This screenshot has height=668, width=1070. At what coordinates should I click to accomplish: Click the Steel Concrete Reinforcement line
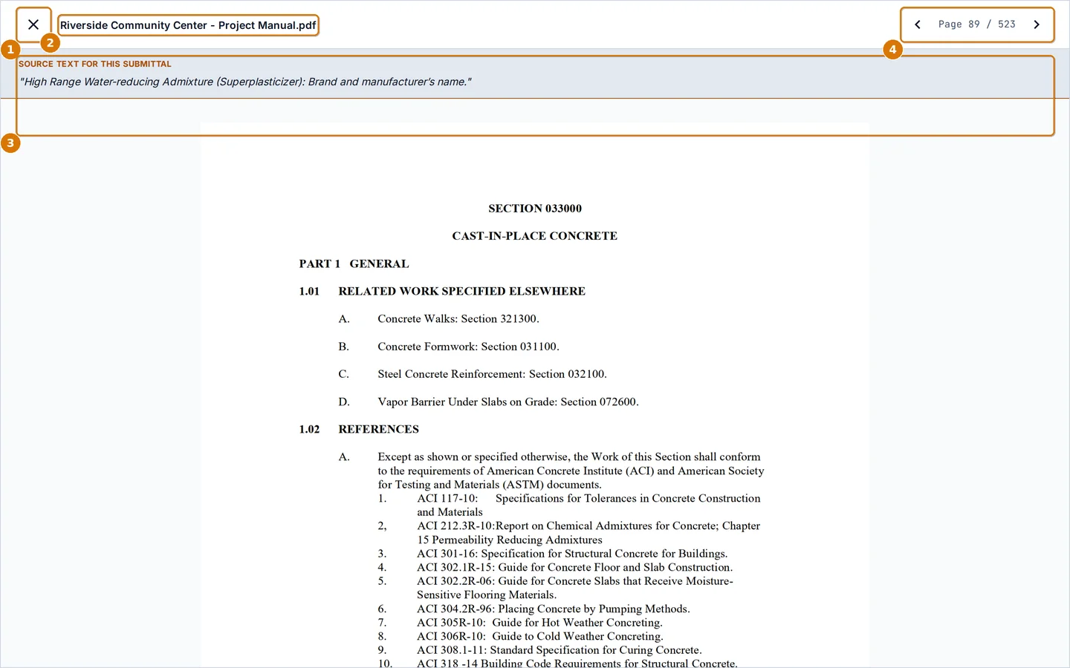point(492,374)
